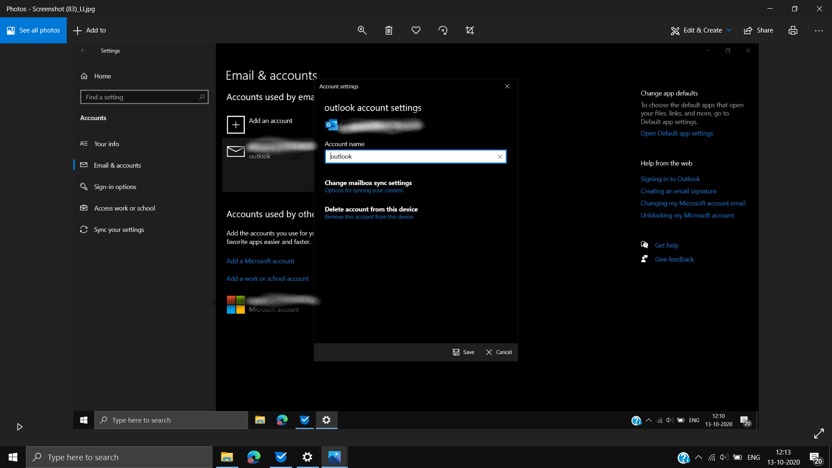Rotate the photo using rotate icon
The width and height of the screenshot is (832, 468).
pos(443,30)
